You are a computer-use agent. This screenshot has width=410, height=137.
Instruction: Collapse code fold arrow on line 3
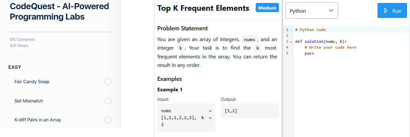coord(291,42)
